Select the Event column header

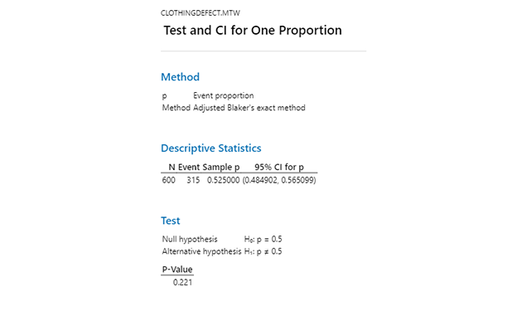click(189, 168)
